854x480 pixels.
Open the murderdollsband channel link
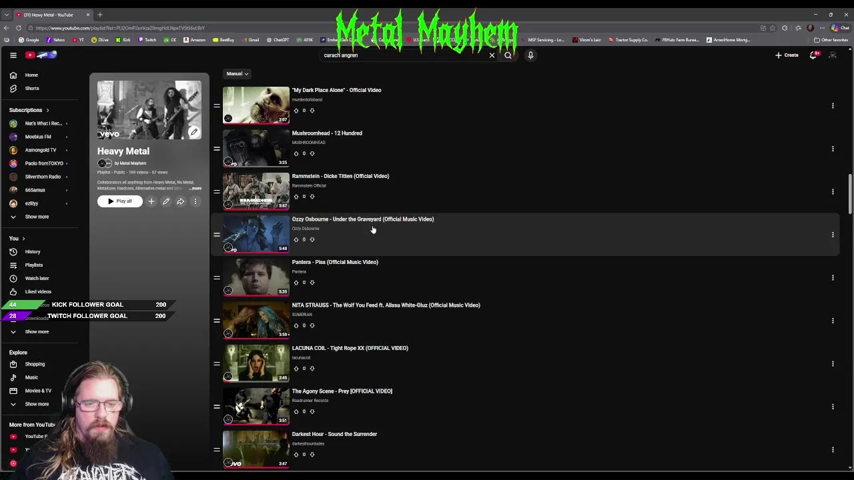click(x=307, y=100)
